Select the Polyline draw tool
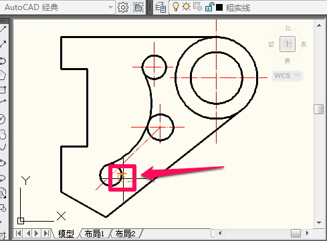 pyautogui.click(x=3, y=61)
